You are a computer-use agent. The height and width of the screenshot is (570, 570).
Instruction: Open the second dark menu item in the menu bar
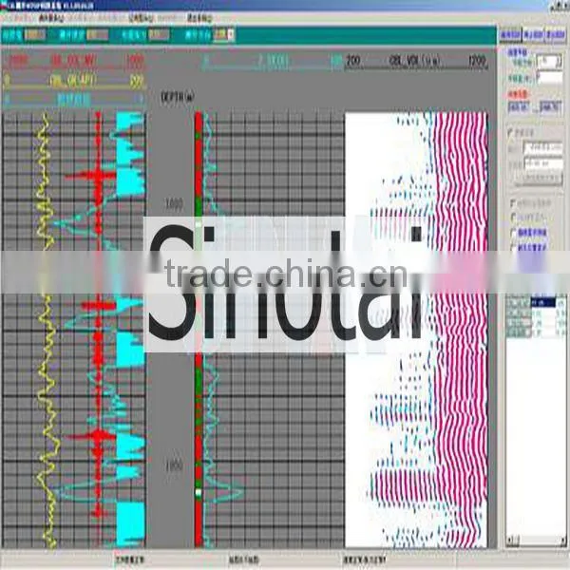tap(141, 18)
